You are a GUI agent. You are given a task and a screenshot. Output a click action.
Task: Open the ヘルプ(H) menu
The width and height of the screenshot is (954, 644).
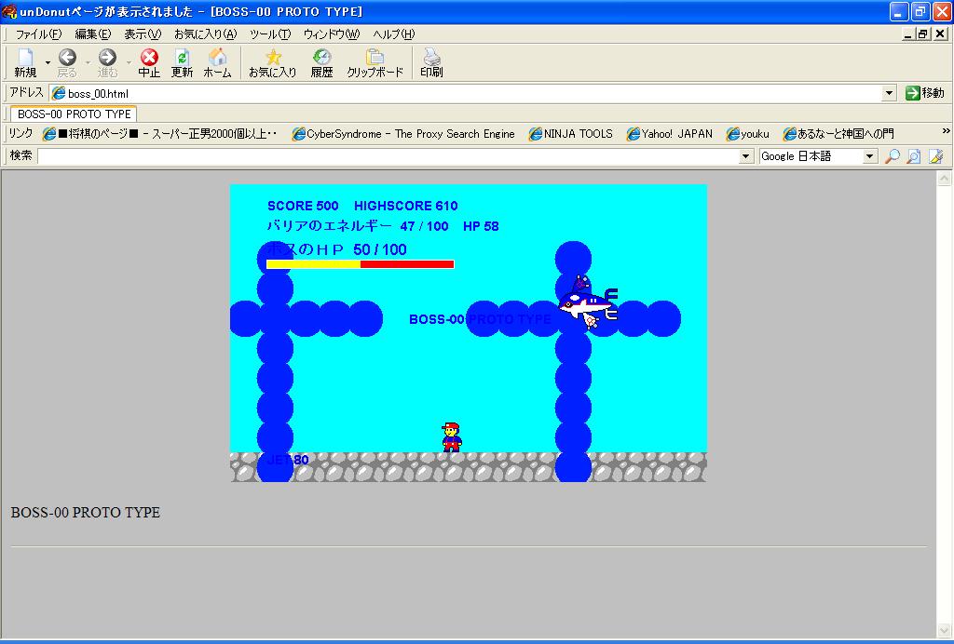394,34
